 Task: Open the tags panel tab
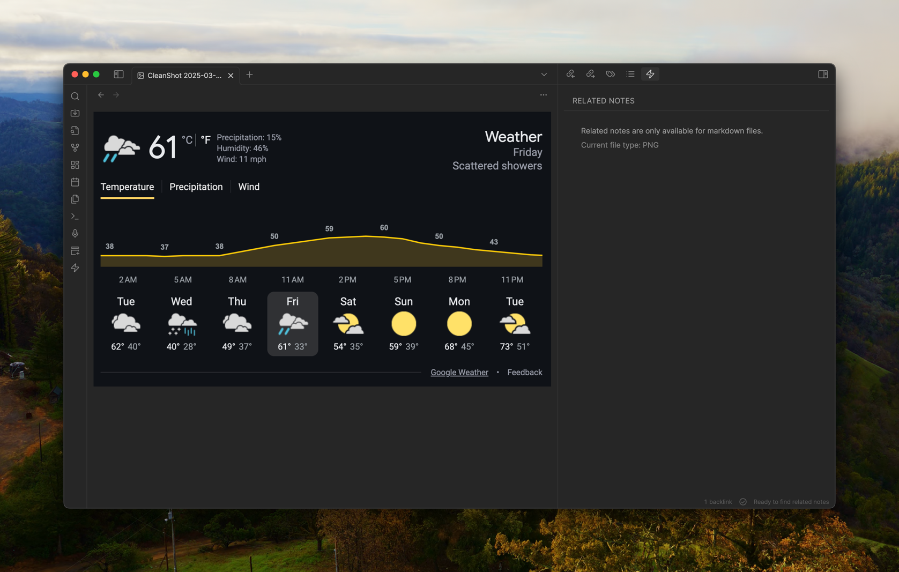point(610,74)
